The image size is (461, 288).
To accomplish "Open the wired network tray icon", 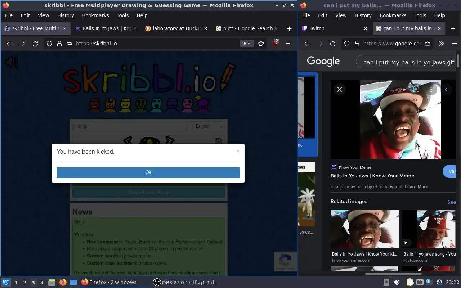I will click(420, 282).
